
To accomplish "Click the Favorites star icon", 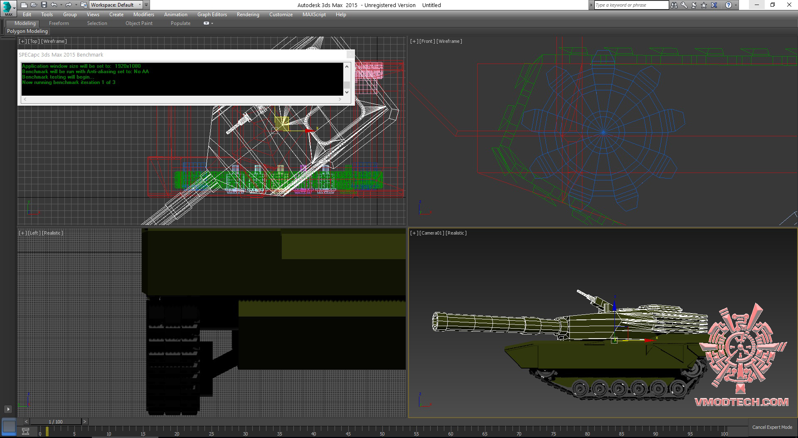I will 704,5.
